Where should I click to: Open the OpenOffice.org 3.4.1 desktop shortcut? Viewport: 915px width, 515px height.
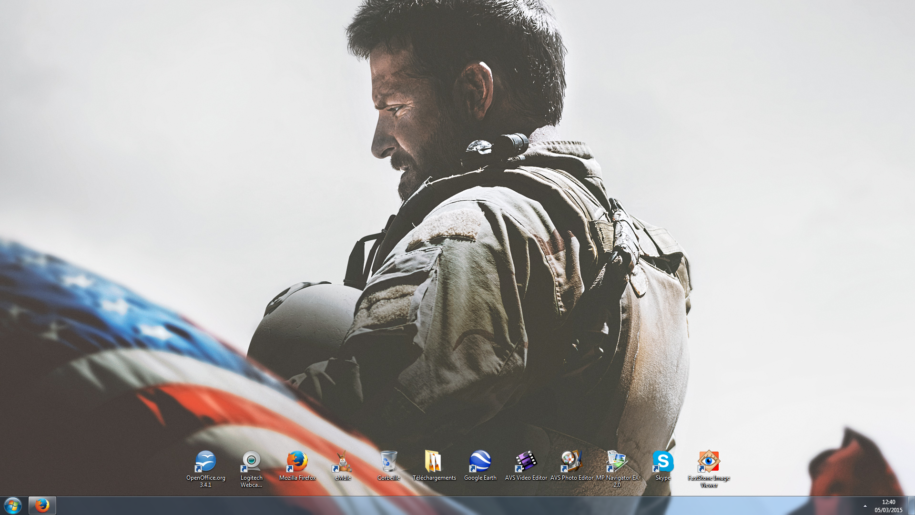pyautogui.click(x=205, y=469)
